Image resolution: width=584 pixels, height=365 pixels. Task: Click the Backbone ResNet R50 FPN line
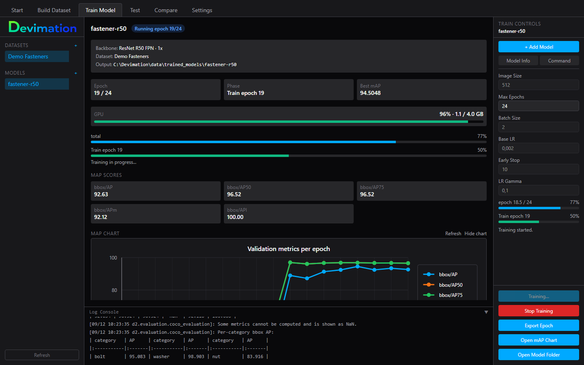(129, 48)
